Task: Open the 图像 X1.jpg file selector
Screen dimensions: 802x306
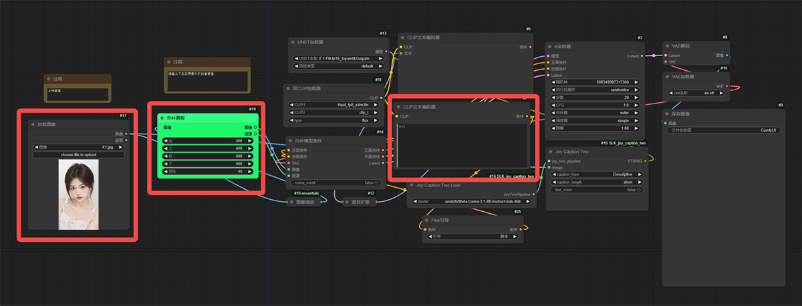Action: (x=78, y=147)
